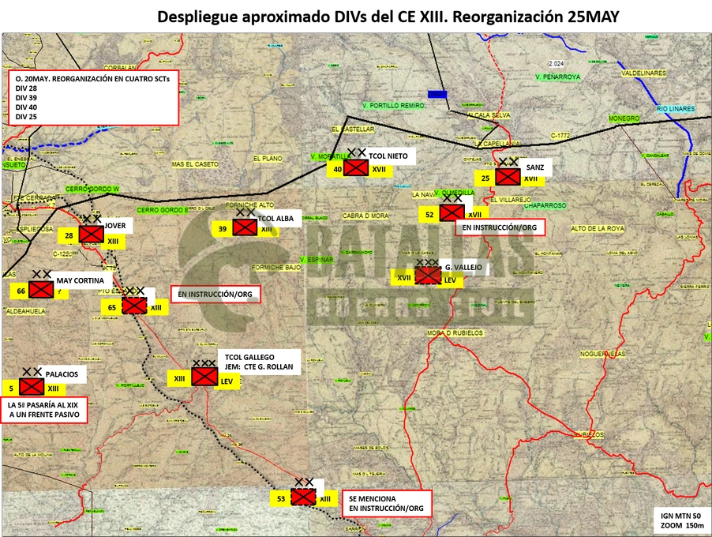Click the MONEGRO place name
Screen dimensions: 712x537
coord(624,118)
